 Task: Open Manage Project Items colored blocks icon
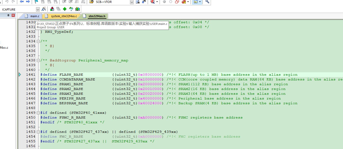(x=52, y=9)
